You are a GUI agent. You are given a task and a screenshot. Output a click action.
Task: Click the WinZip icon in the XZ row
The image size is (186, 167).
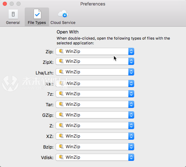pos(61,136)
